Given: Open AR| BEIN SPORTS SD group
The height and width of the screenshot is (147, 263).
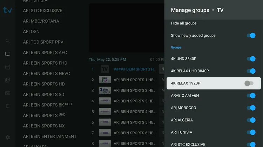Looking at the screenshot, I should point(43,95).
